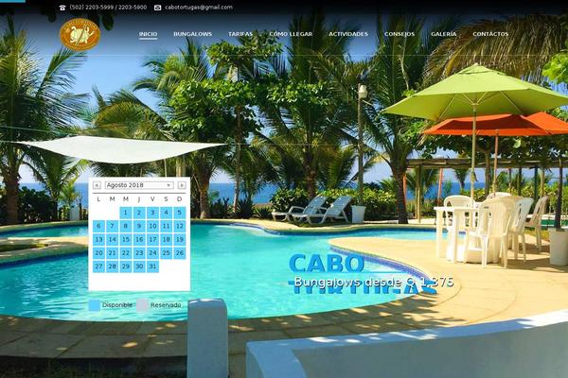Open the INICIO menu item

point(149,34)
